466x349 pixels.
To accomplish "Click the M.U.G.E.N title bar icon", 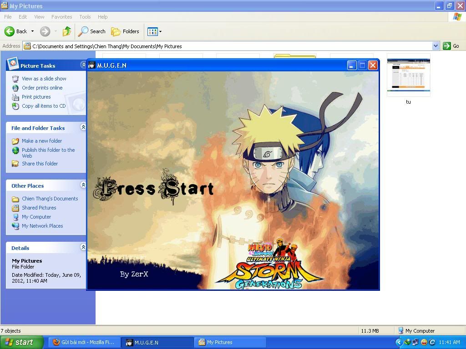I will point(92,65).
